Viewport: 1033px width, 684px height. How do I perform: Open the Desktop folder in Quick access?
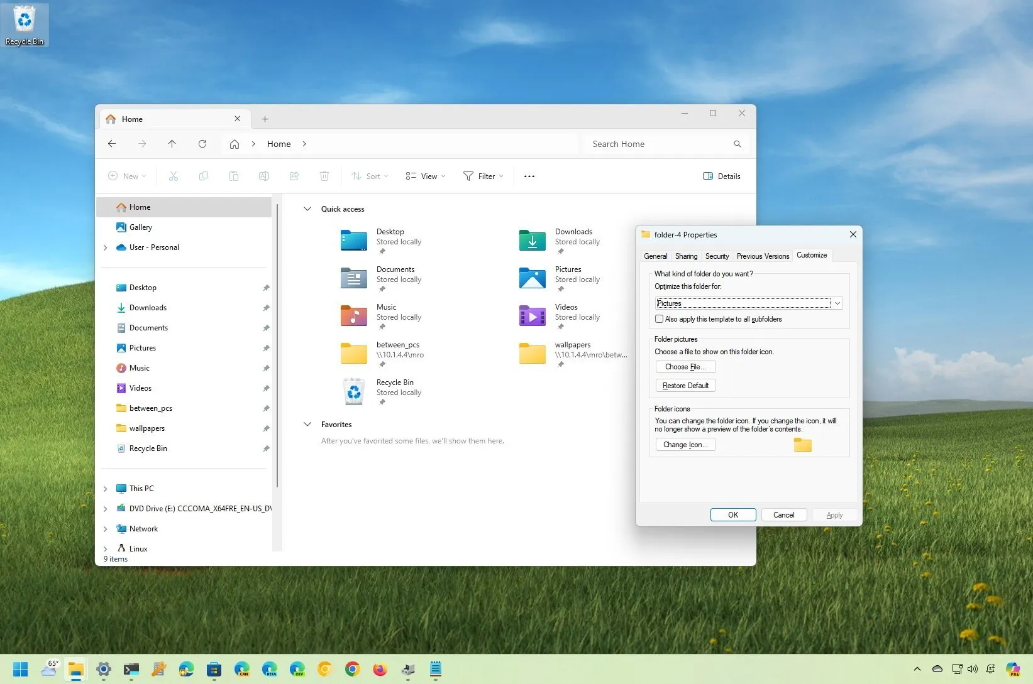[381, 241]
